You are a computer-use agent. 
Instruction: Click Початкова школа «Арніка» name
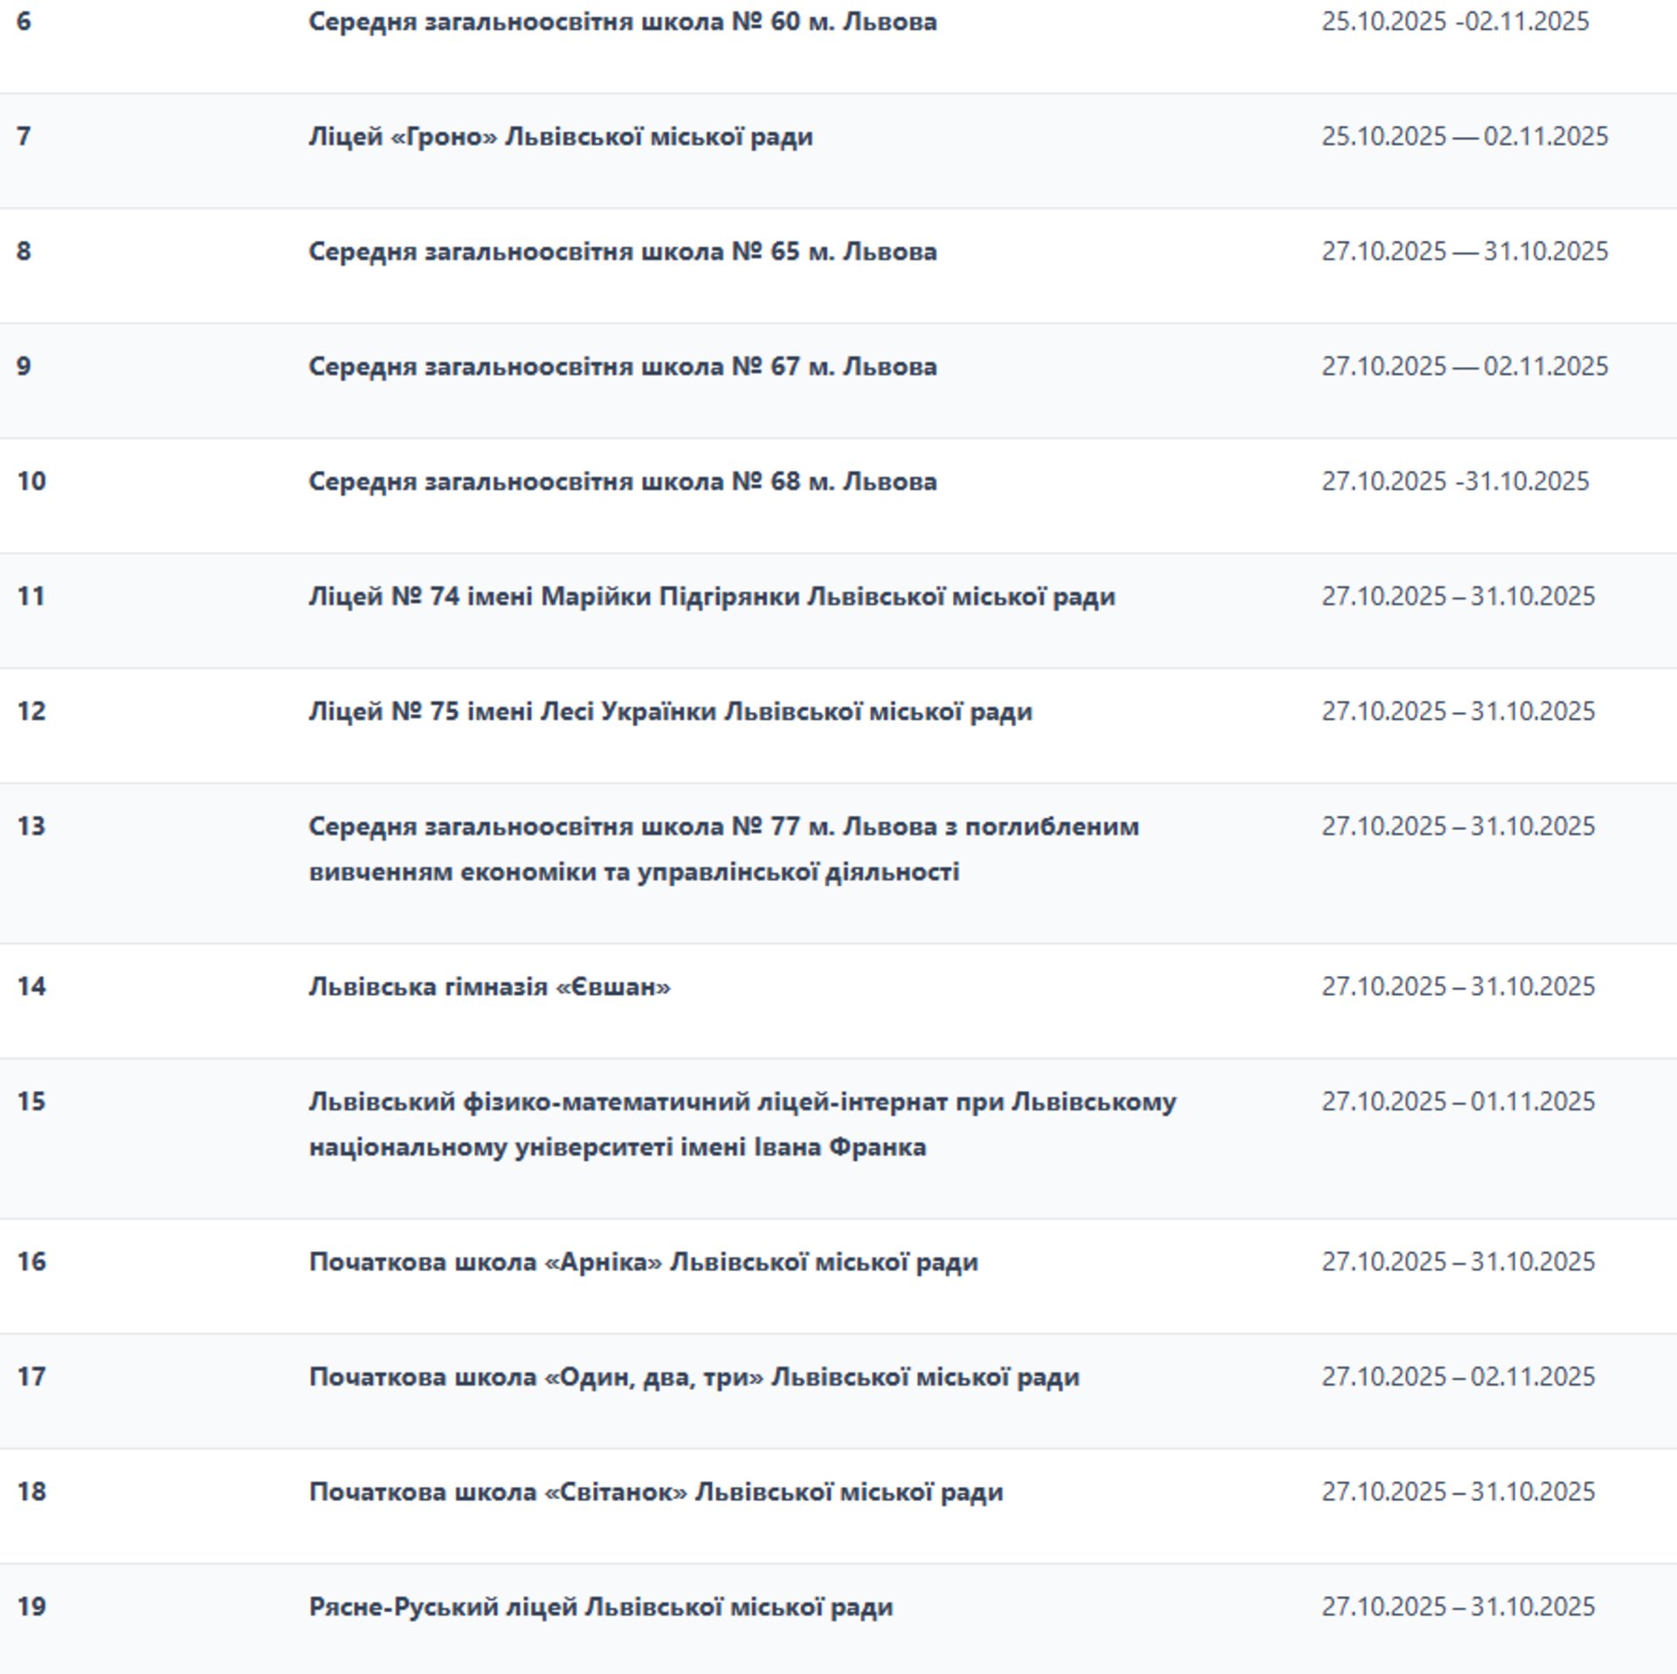pos(643,1262)
